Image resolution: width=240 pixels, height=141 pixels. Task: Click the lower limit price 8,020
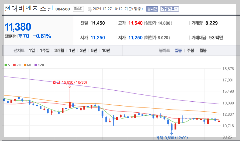(x=163, y=38)
